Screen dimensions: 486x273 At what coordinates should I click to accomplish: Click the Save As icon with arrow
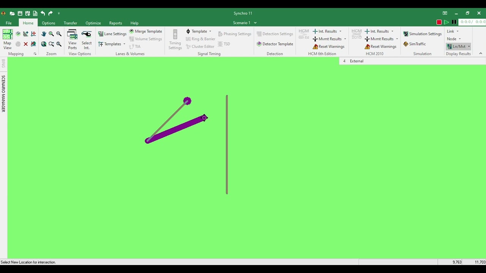tap(27, 13)
